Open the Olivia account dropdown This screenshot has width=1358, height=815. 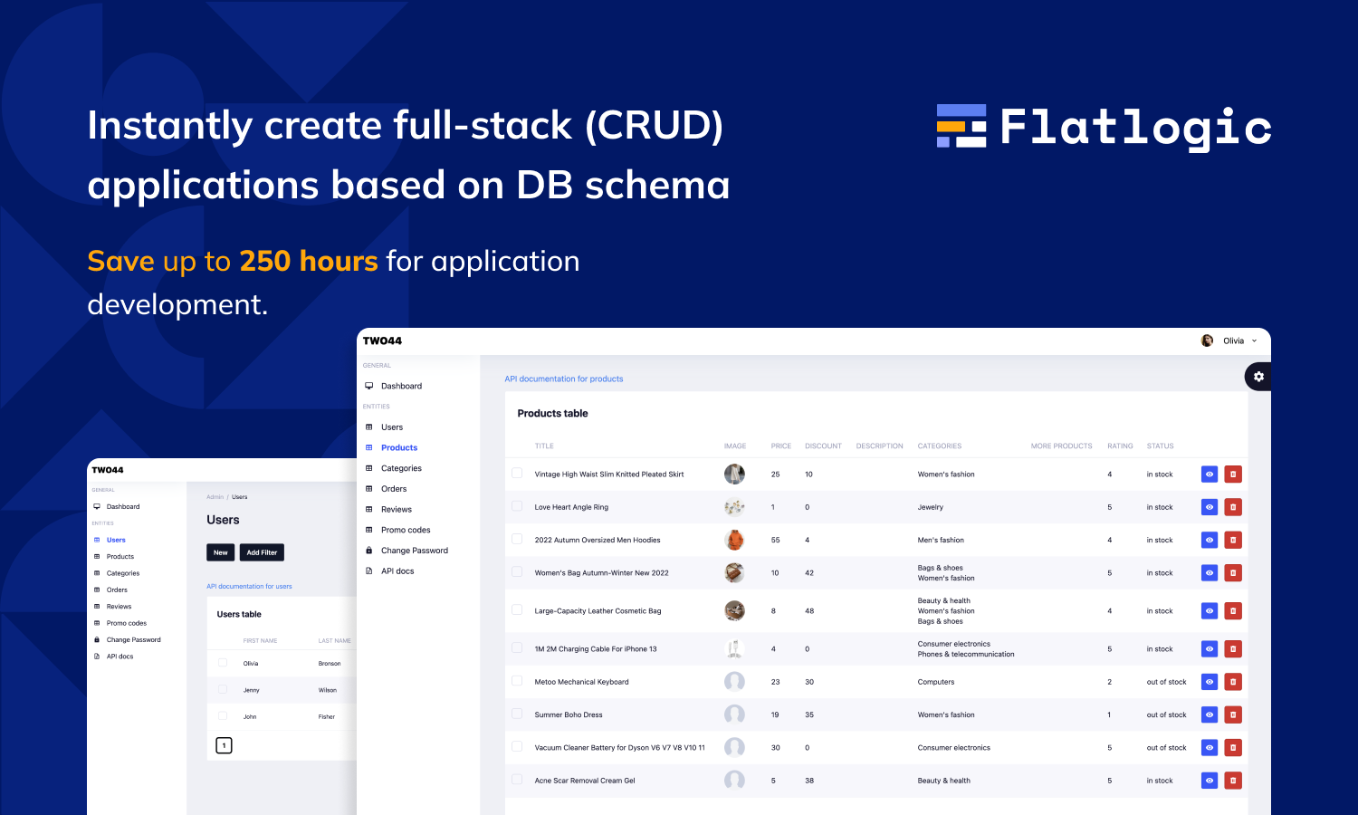(1237, 340)
